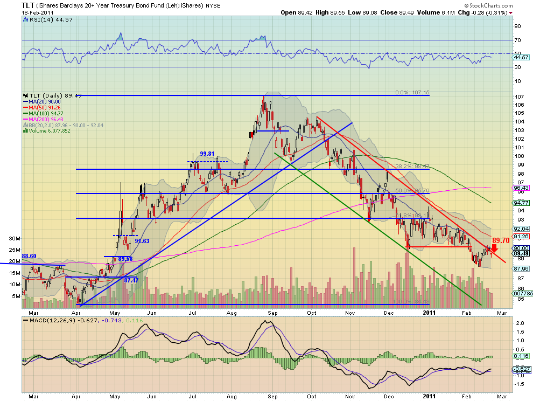This screenshot has height=401, width=533.
Task: Click the candlestick icon before TLT (Daily)
Action: click(x=25, y=95)
